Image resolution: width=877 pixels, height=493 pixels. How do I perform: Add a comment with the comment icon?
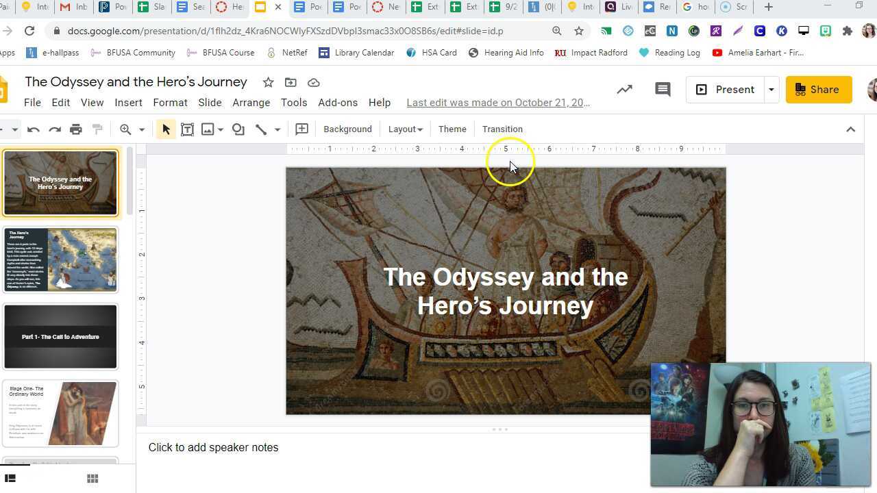click(301, 129)
